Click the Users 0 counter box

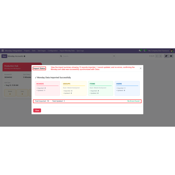coord(22,93)
